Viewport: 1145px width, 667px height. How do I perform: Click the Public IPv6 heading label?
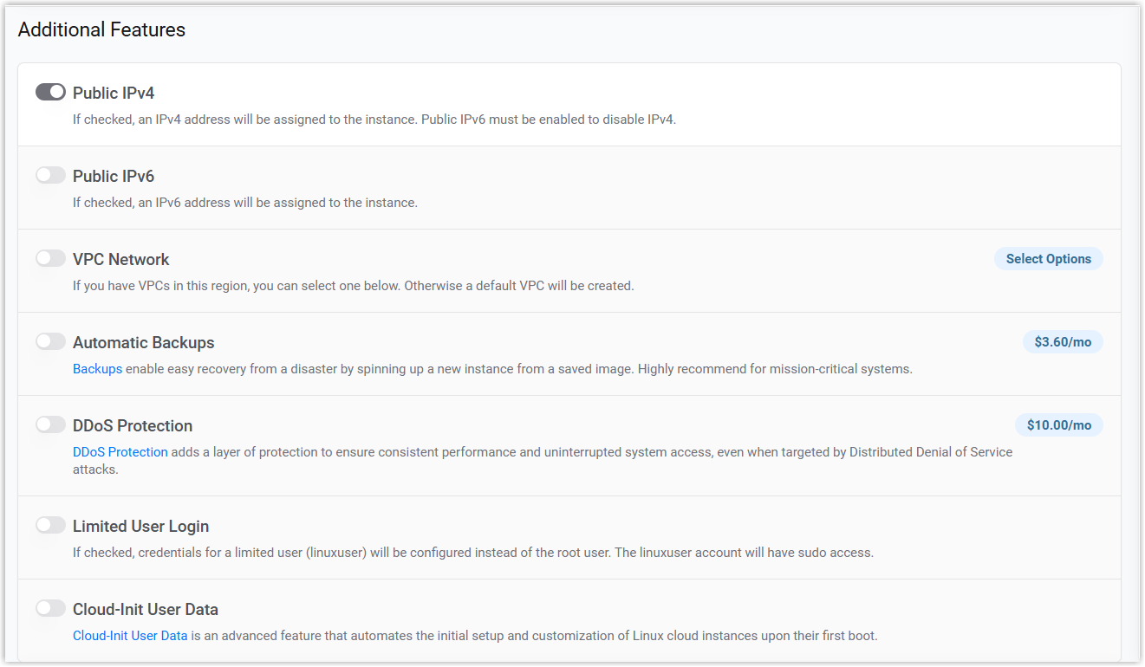[x=114, y=176]
